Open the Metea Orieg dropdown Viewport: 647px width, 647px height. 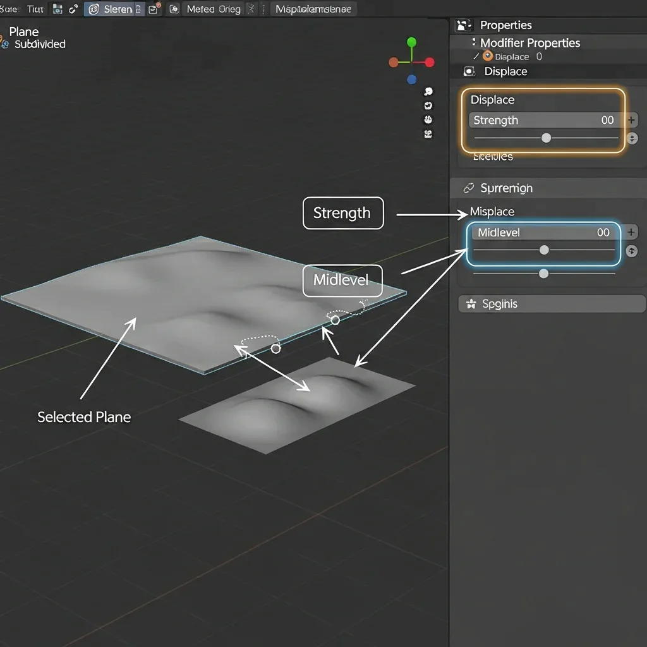tap(214, 9)
